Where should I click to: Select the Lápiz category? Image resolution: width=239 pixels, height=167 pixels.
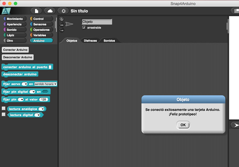click(x=15, y=35)
